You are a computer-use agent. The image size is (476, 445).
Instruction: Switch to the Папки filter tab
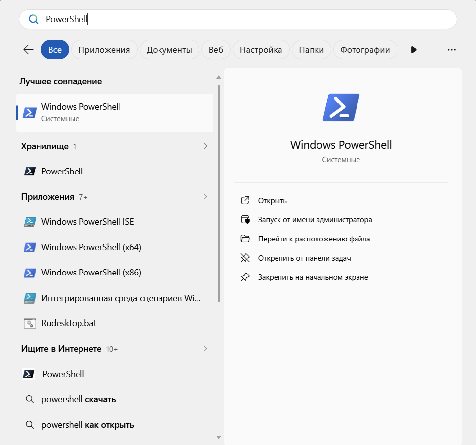[311, 49]
